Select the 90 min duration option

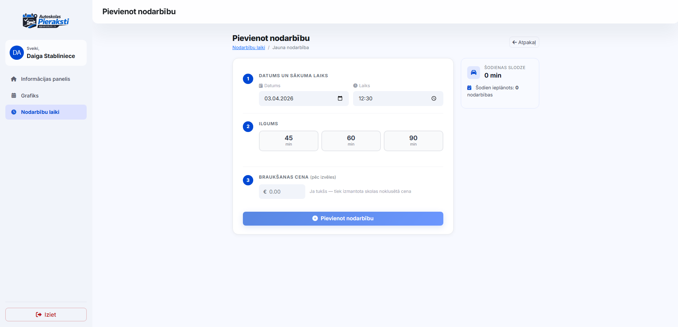coord(413,141)
